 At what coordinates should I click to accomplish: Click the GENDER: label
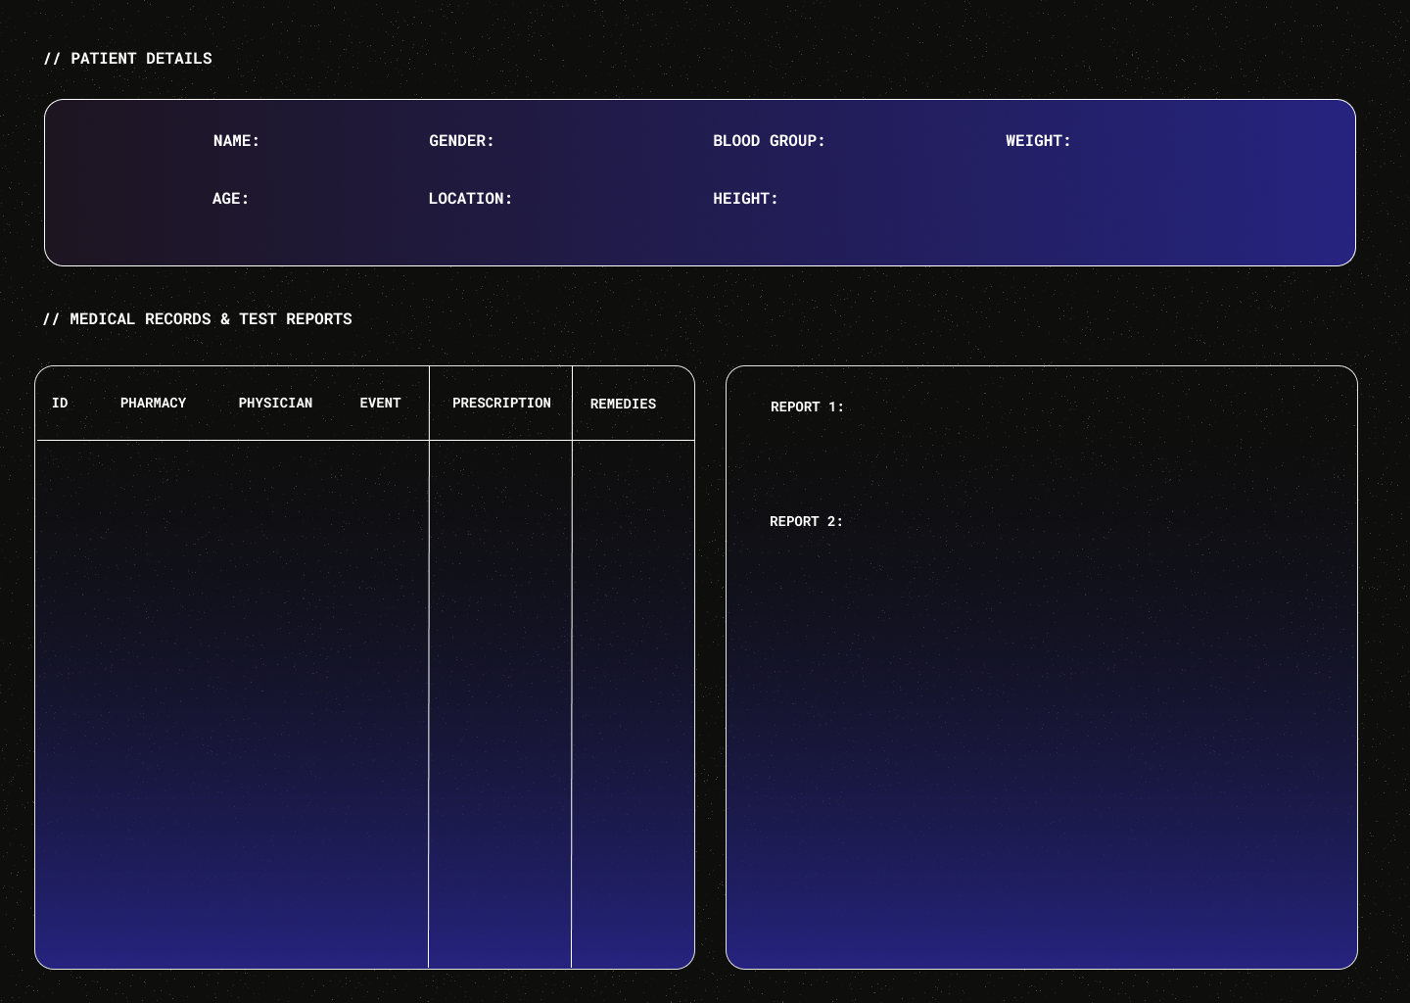[461, 140]
